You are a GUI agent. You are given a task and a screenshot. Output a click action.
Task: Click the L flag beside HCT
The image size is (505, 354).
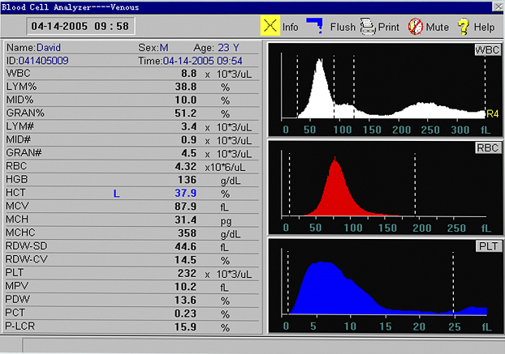pyautogui.click(x=116, y=192)
